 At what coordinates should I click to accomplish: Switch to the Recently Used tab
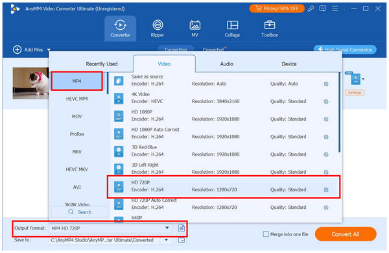coord(102,64)
